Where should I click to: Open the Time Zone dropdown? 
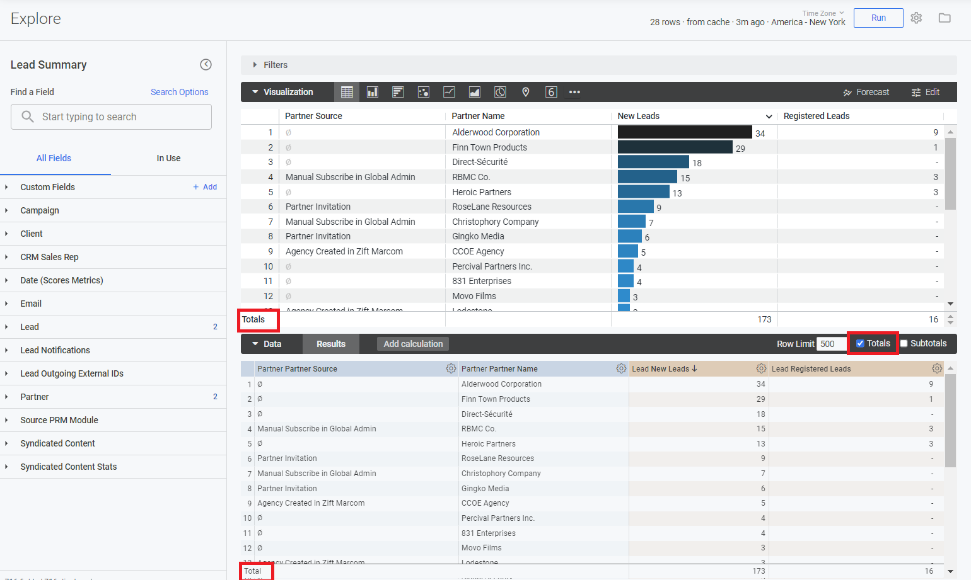click(x=823, y=13)
